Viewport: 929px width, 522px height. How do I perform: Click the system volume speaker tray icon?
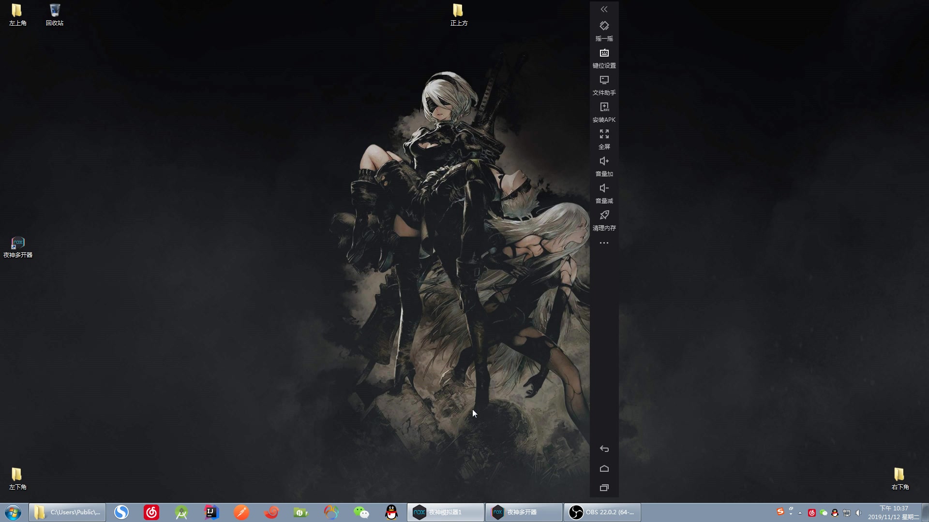pyautogui.click(x=858, y=513)
